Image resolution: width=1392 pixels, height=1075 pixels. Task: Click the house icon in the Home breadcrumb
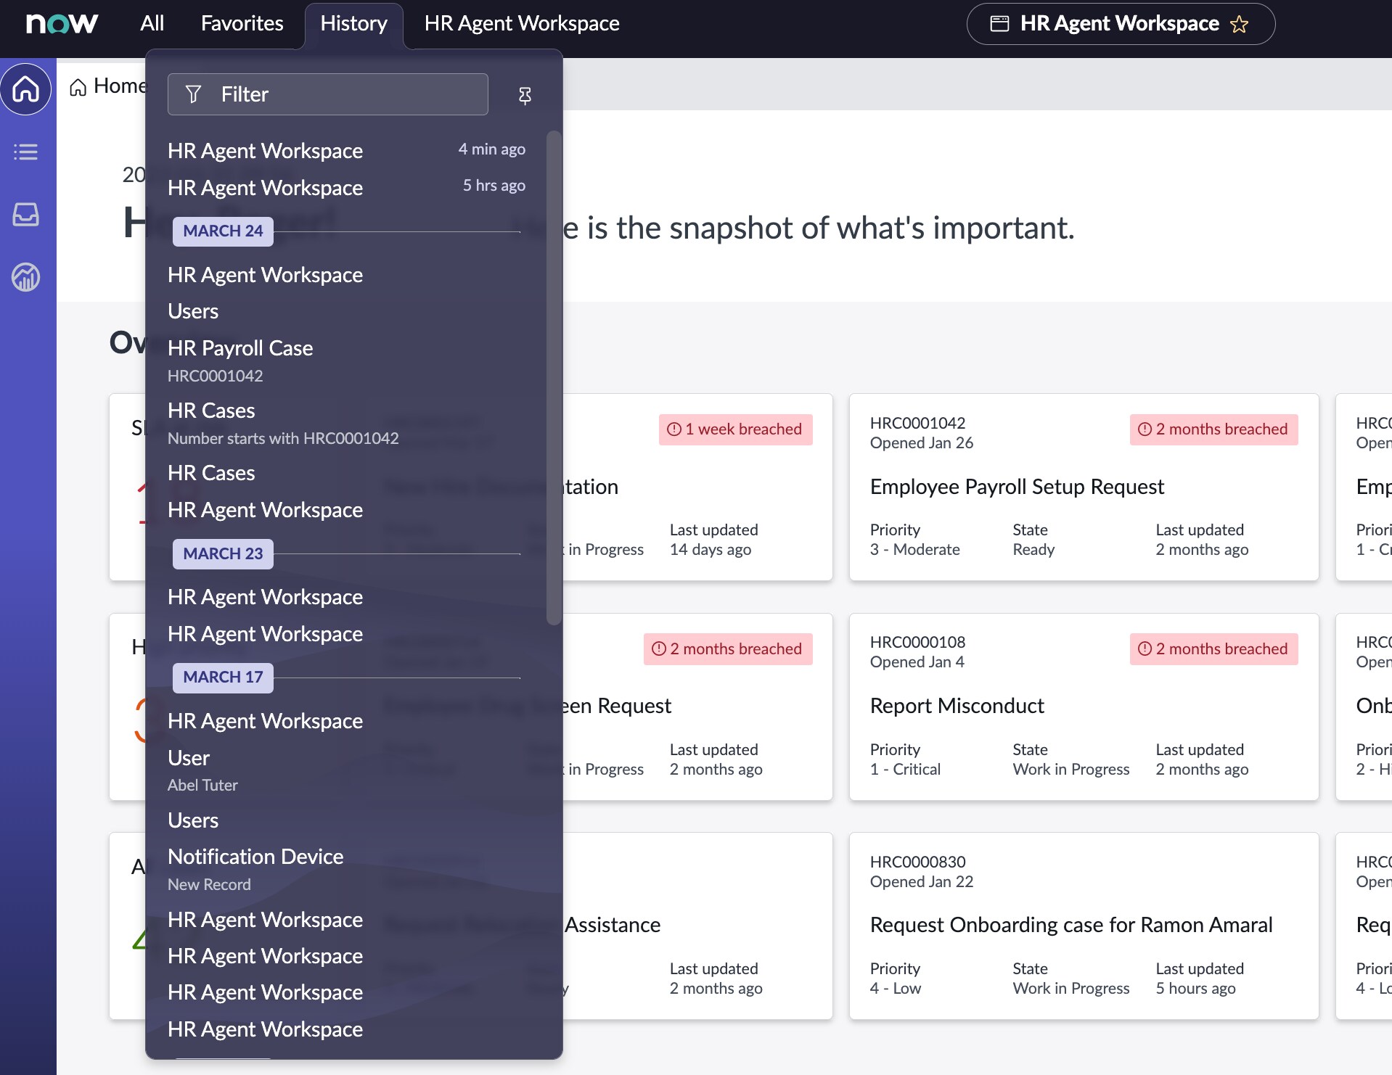tap(78, 86)
